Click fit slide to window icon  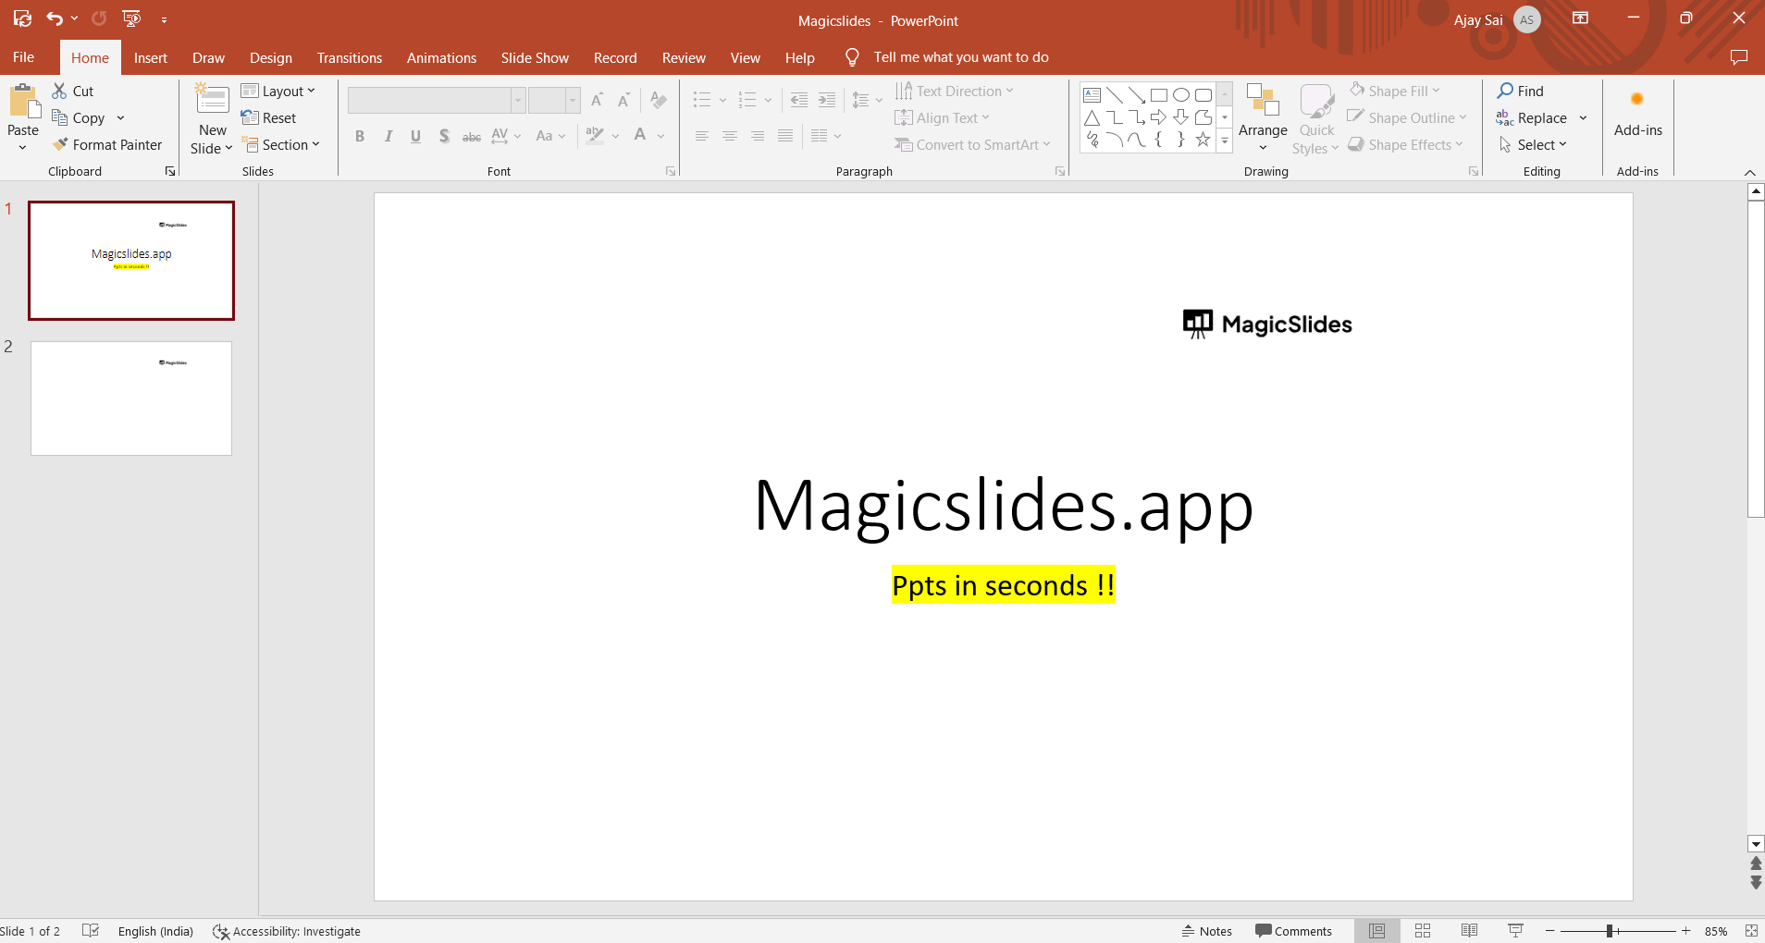pos(1751,931)
